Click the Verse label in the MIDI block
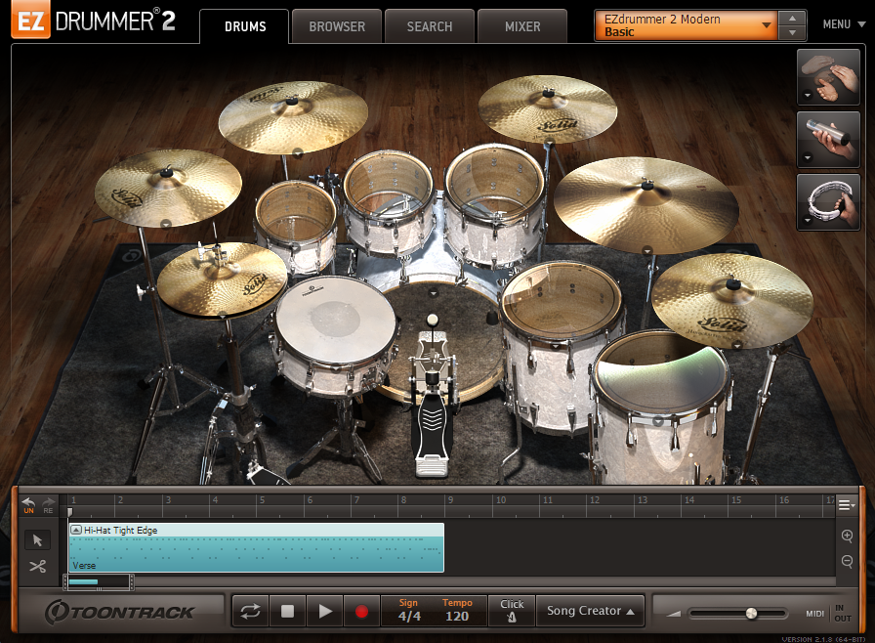The width and height of the screenshot is (875, 643). pyautogui.click(x=84, y=566)
